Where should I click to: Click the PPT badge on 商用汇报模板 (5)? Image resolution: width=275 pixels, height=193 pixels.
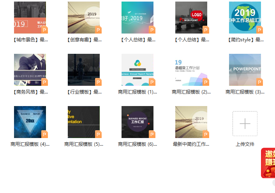coord(99,135)
